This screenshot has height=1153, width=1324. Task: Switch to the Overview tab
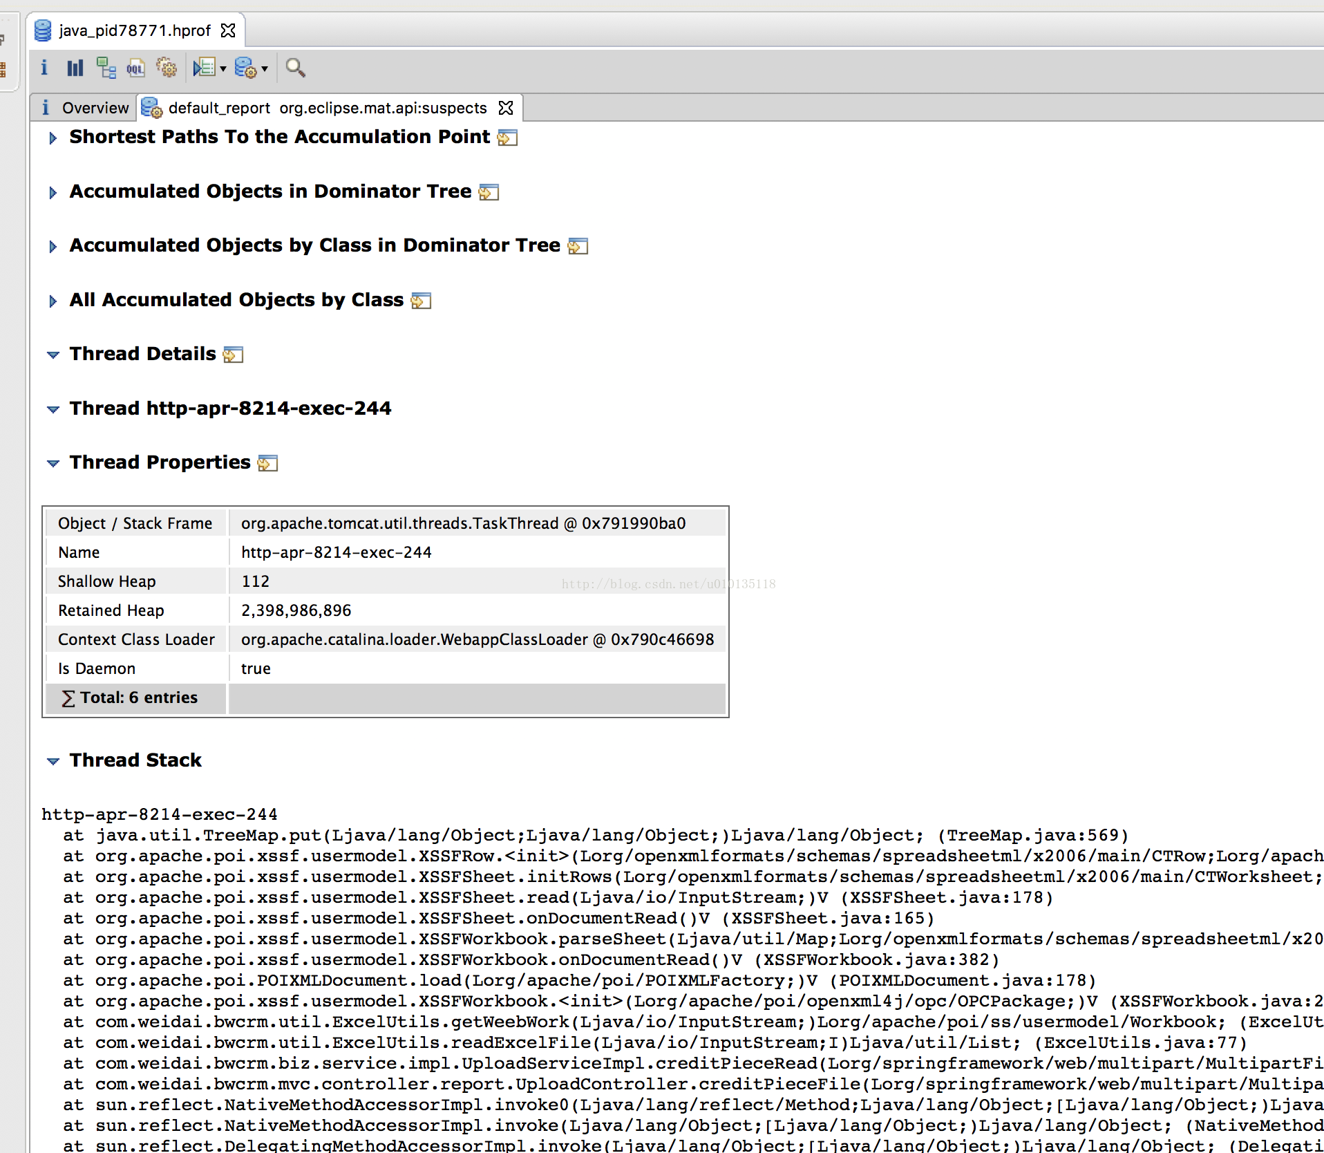pyautogui.click(x=85, y=108)
